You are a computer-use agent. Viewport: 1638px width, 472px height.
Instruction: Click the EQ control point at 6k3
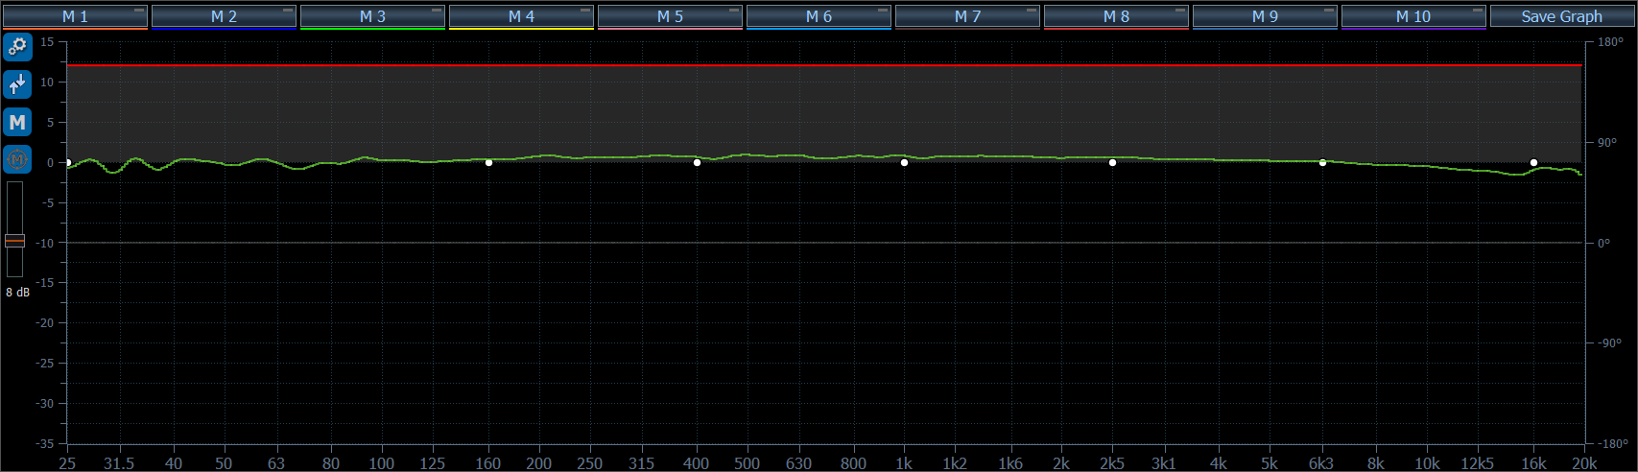click(x=1322, y=163)
